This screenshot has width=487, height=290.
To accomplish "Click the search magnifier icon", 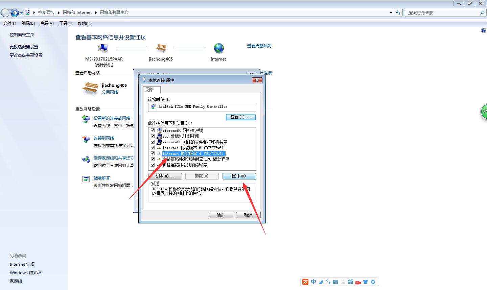I will tap(482, 13).
